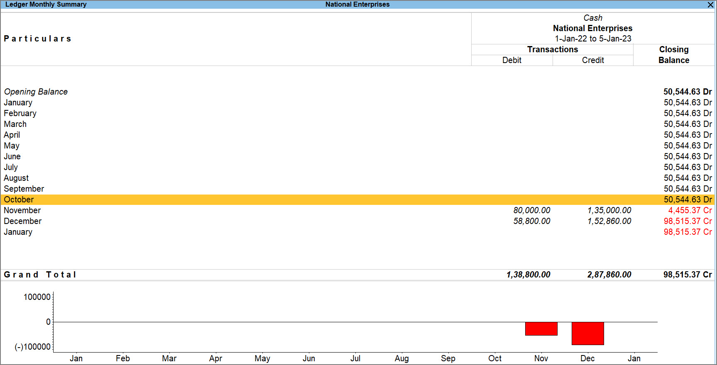Open the December month row
The width and height of the screenshot is (717, 365).
[358, 221]
